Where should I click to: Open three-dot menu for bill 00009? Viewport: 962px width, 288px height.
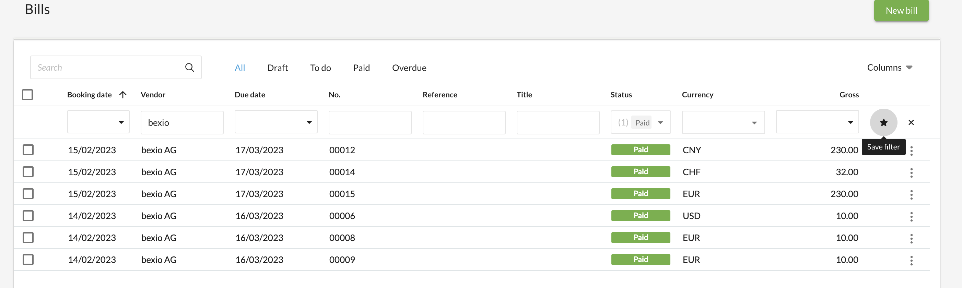[x=911, y=260]
